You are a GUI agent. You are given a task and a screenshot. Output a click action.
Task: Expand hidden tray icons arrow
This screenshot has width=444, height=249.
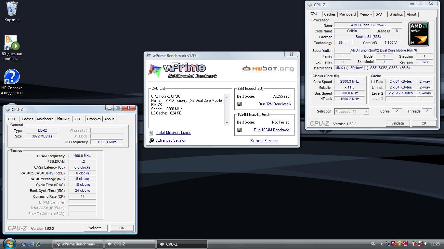382,244
